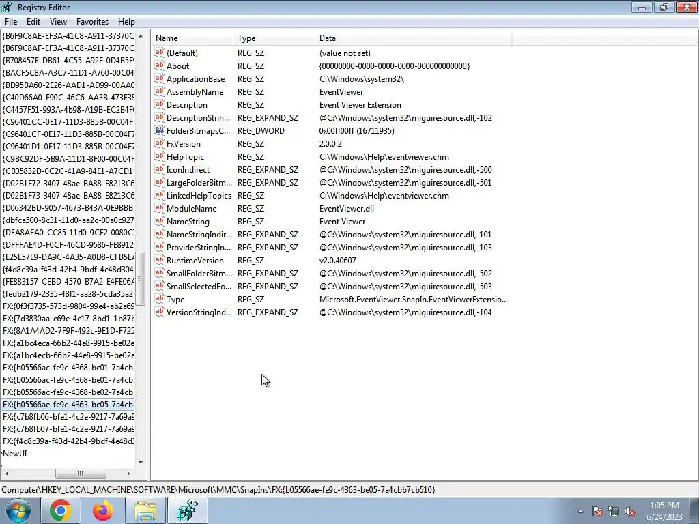
Task: Click the 'DescriptionStrin...' value name
Action: pyautogui.click(x=199, y=117)
